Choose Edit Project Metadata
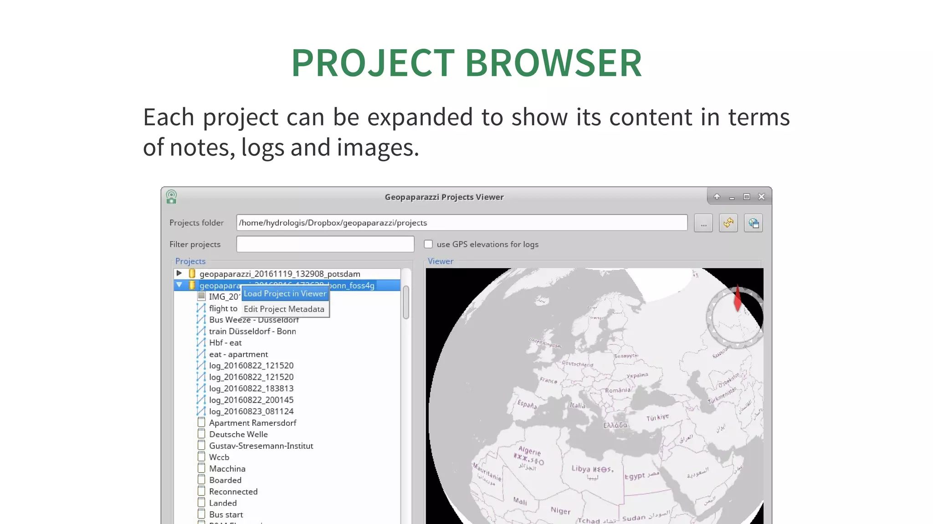 click(x=284, y=309)
